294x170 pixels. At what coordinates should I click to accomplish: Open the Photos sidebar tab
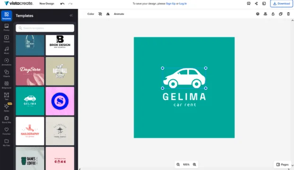7,27
